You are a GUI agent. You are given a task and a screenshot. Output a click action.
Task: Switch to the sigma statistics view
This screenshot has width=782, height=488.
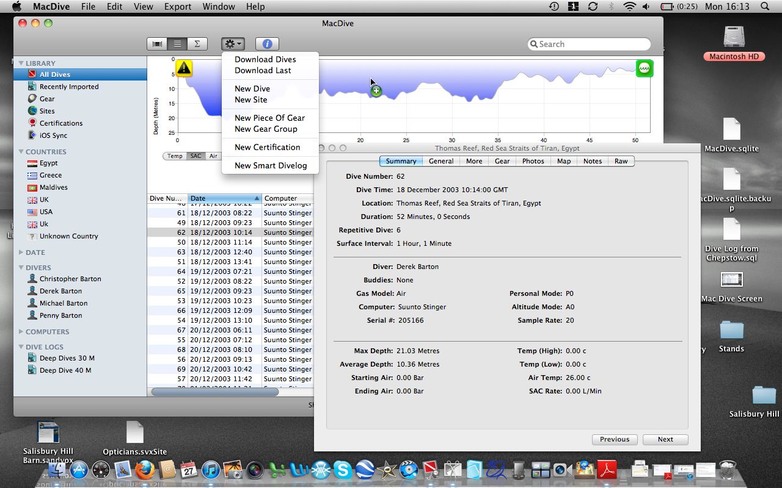[197, 44]
